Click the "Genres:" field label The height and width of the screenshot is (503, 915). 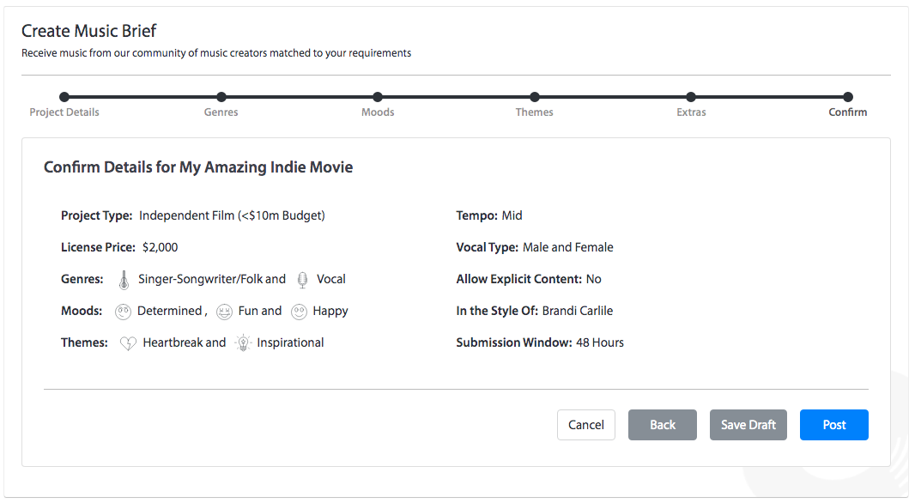(x=82, y=279)
